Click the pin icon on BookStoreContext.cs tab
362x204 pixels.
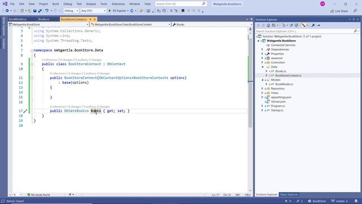tap(90, 19)
